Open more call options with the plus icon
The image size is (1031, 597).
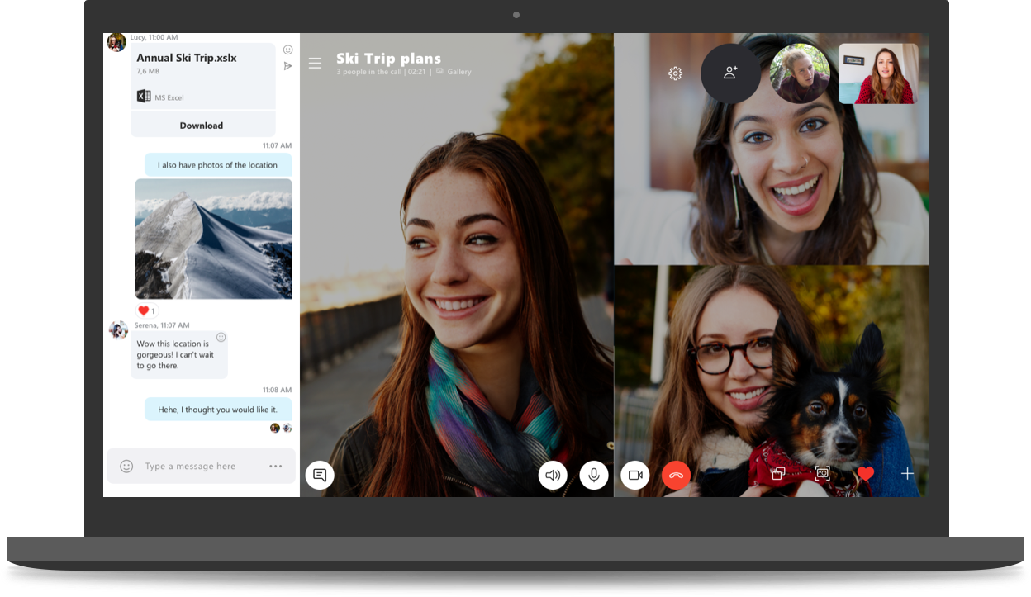click(x=907, y=473)
